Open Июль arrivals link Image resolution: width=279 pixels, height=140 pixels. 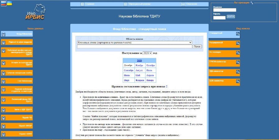point(149,70)
